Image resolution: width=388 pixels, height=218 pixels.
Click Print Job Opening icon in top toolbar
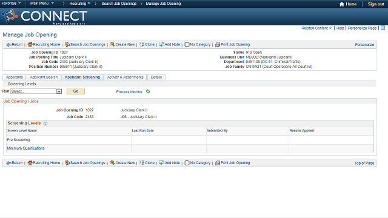218,44
